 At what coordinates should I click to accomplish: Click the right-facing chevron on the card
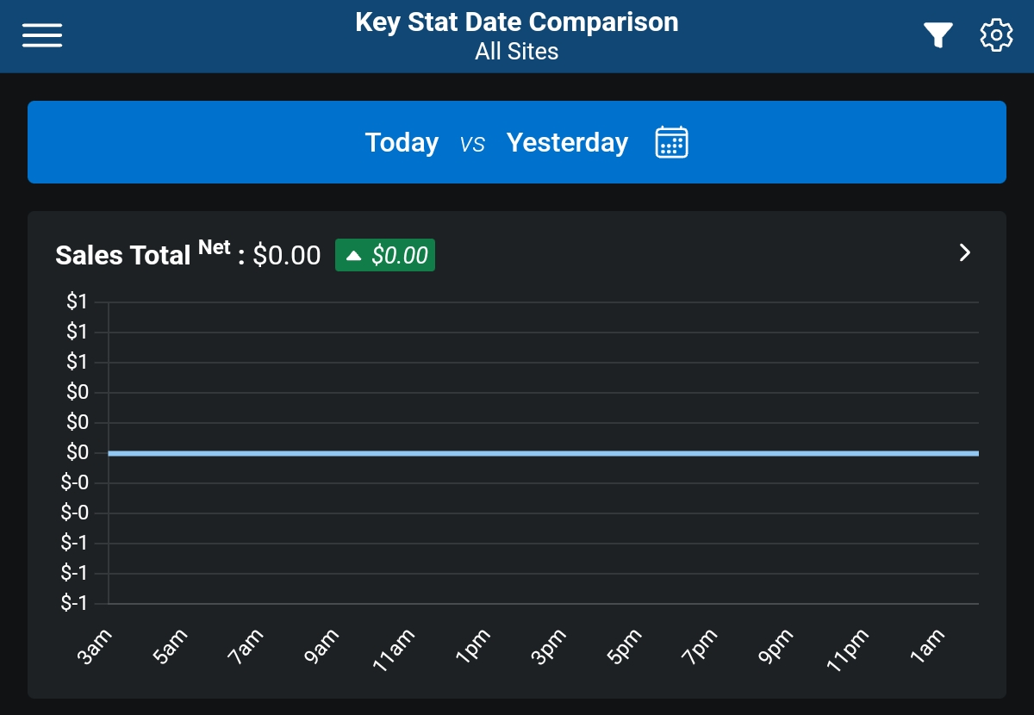[x=964, y=253]
